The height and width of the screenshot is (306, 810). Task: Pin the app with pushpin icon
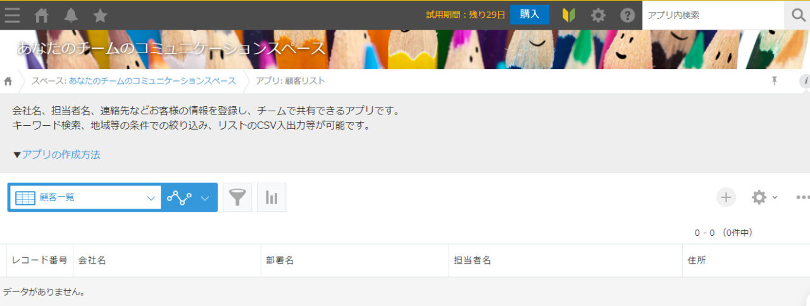[x=774, y=81]
